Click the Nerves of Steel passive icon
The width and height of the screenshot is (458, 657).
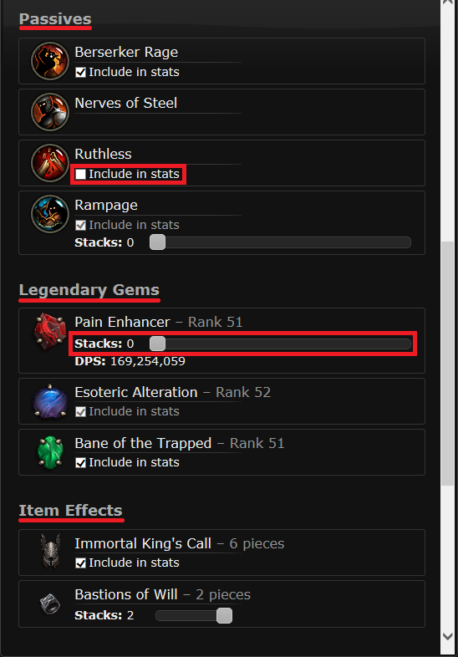pyautogui.click(x=50, y=112)
